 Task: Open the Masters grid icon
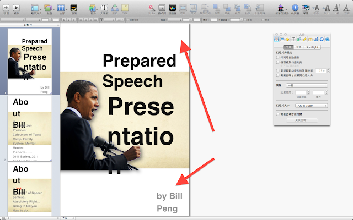pos(61,8)
